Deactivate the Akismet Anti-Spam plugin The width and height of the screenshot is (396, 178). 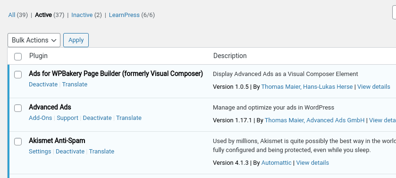(70, 152)
